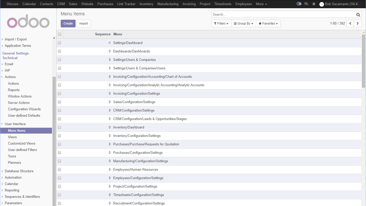Check the CRM/Configuration/Settings row checkbox

coord(59,110)
